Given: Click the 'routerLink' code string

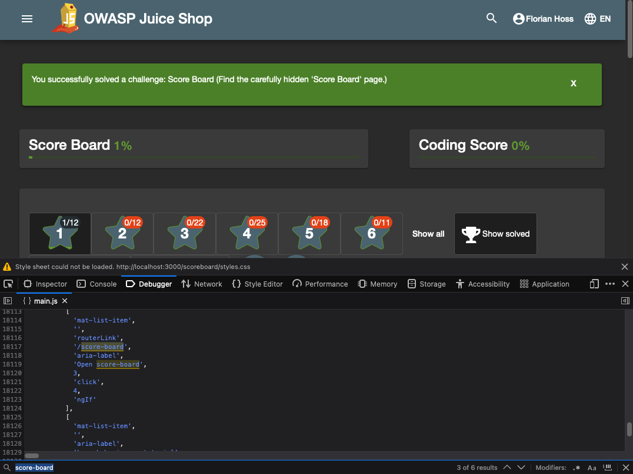Looking at the screenshot, I should click(98, 338).
